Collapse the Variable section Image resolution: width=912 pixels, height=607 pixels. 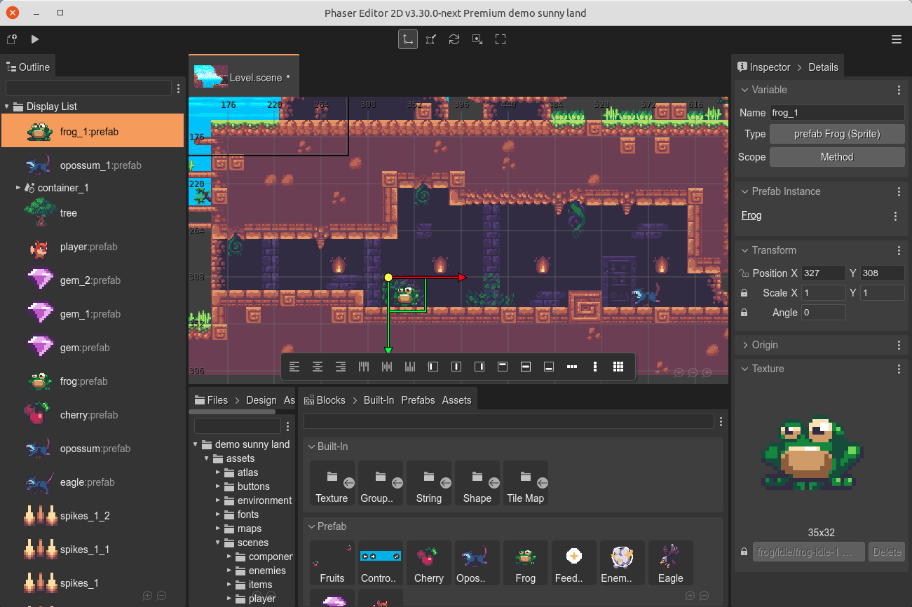coord(745,90)
